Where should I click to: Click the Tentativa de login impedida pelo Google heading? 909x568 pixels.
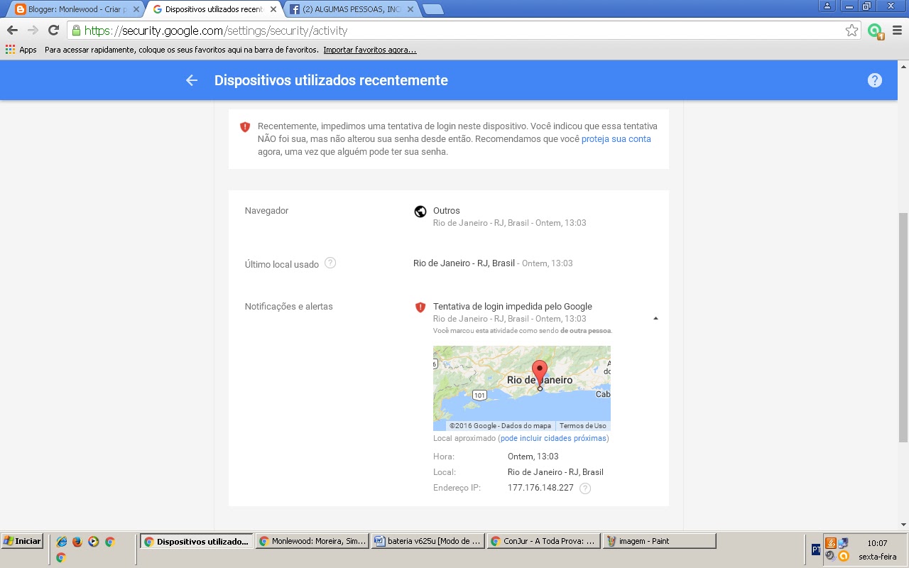pyautogui.click(x=513, y=307)
